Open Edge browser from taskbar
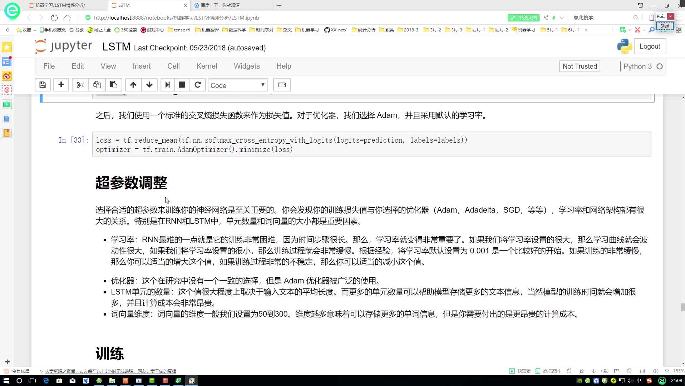Image resolution: width=685 pixels, height=386 pixels. (46, 381)
